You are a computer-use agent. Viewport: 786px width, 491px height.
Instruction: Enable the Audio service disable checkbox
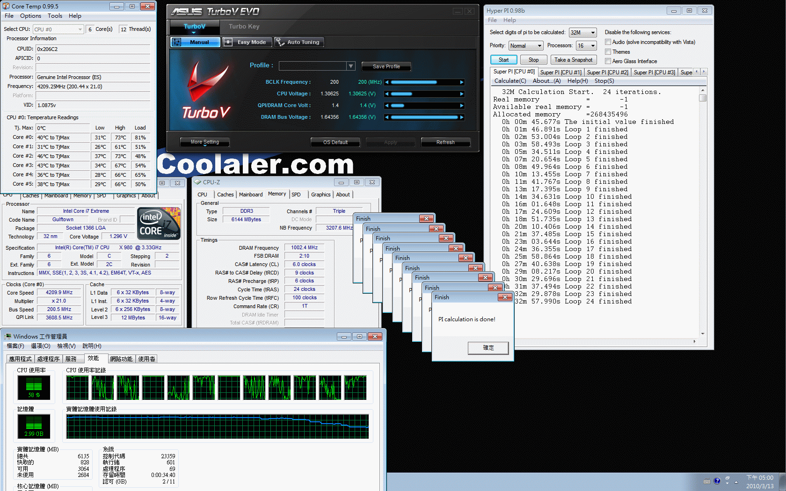click(x=608, y=42)
